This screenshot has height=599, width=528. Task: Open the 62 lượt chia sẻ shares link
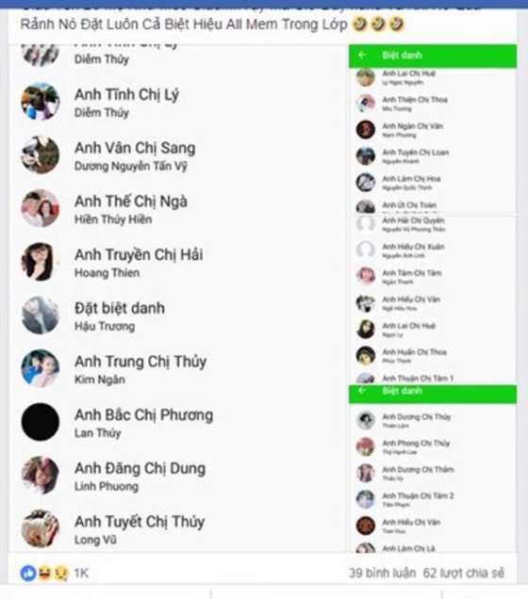463,573
